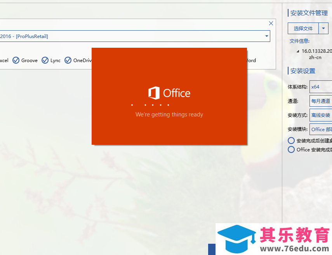Open the 通道 每月通道 dropdown
332x255 pixels.
click(x=321, y=101)
